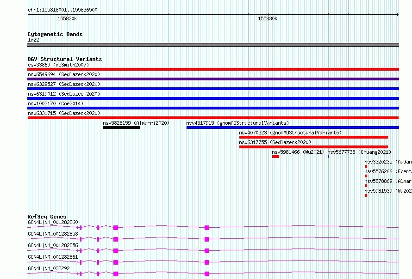Select the red square under nsv3320235
The image size is (412, 279).
click(x=366, y=166)
